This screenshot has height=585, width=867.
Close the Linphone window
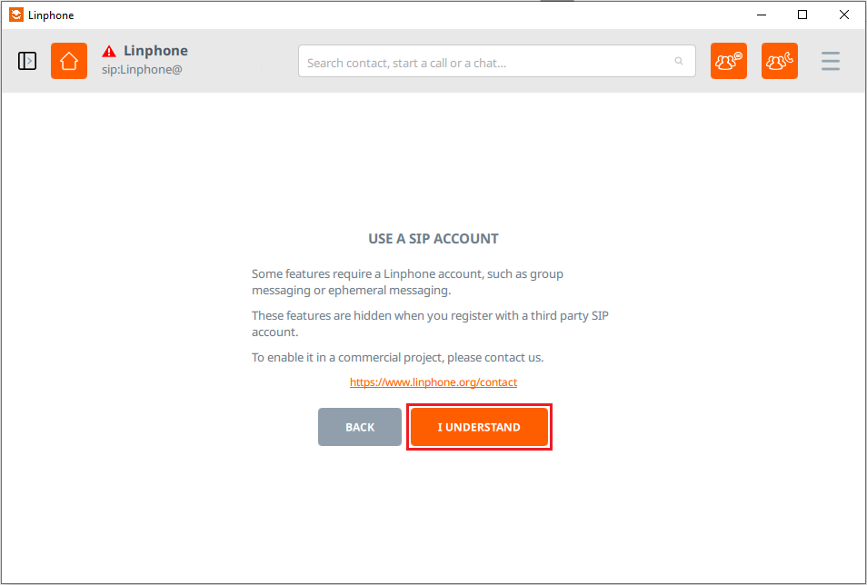[843, 15]
